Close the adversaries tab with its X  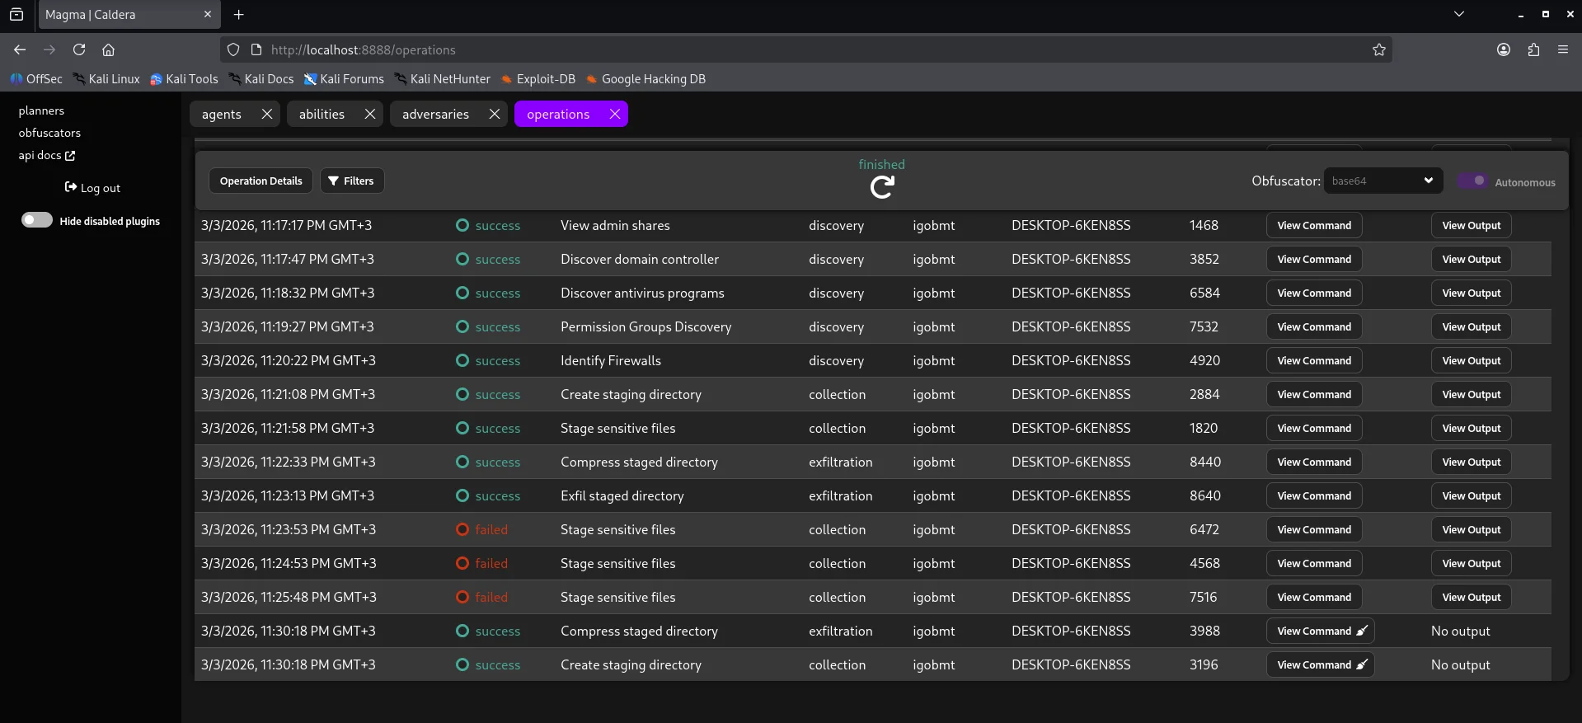495,114
